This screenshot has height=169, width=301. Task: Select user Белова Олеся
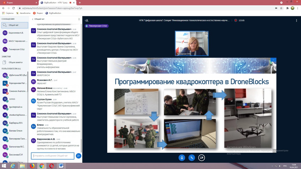point(15,131)
